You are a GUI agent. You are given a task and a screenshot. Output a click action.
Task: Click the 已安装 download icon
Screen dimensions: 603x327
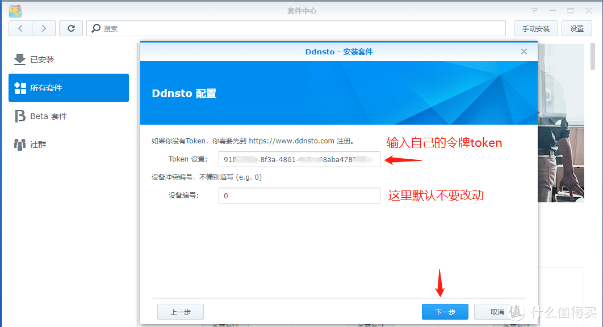(20, 60)
